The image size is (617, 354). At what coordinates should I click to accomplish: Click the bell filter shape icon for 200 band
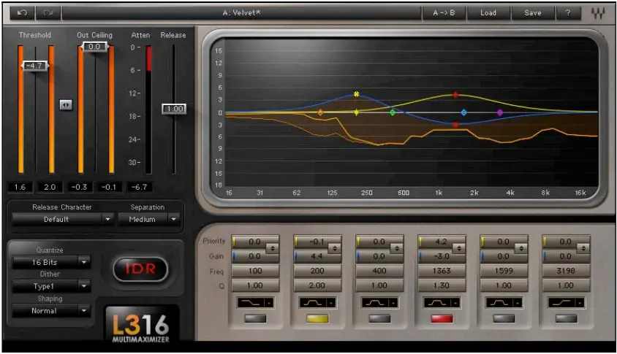(x=313, y=302)
